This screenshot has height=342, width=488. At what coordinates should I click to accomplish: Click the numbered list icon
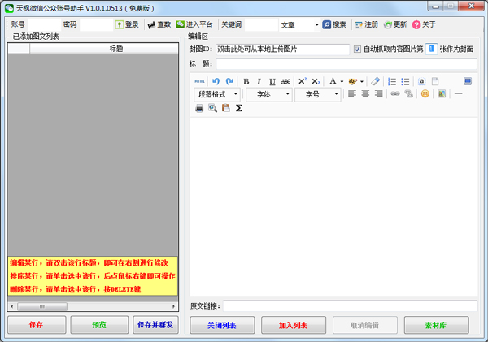392,81
